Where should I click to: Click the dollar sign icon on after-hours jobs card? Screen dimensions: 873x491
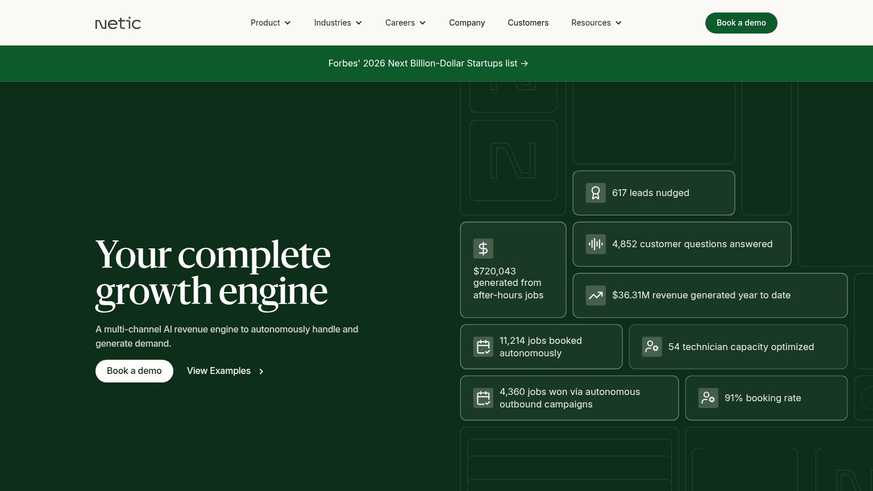483,248
